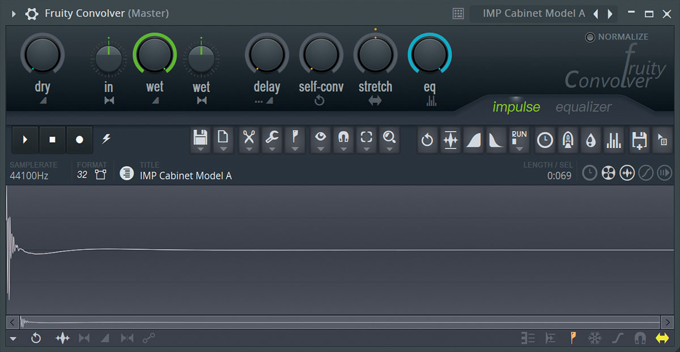680x352 pixels.
Task: Click the wrench tools icon
Action: tap(272, 136)
